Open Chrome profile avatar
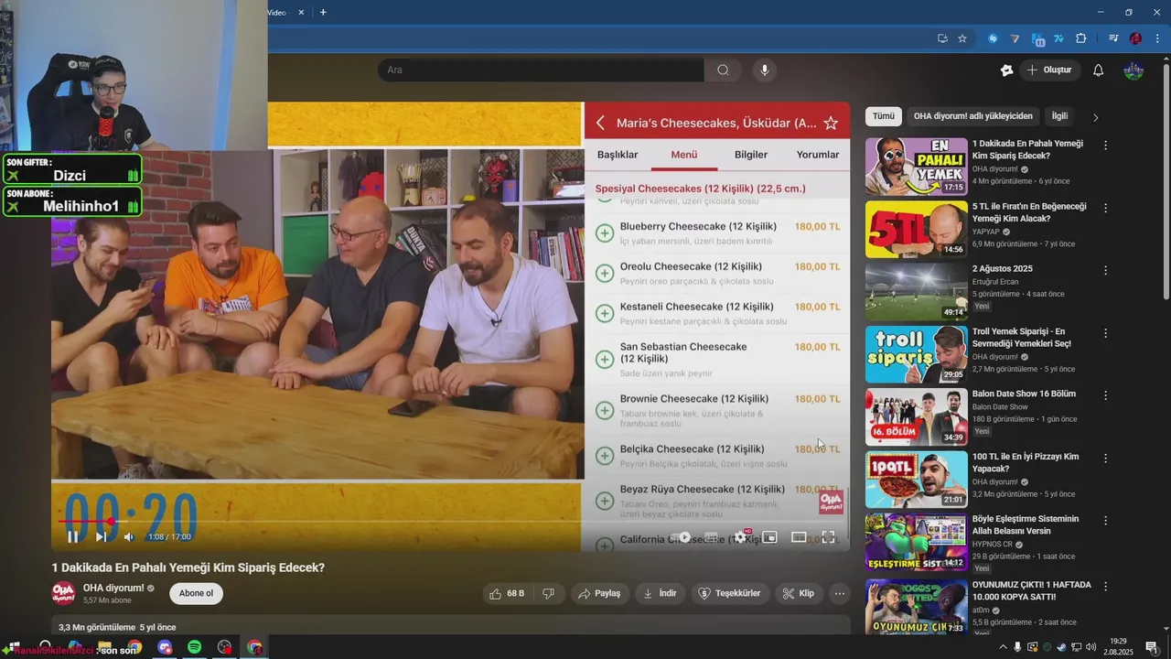The width and height of the screenshot is (1171, 659). tap(1135, 38)
